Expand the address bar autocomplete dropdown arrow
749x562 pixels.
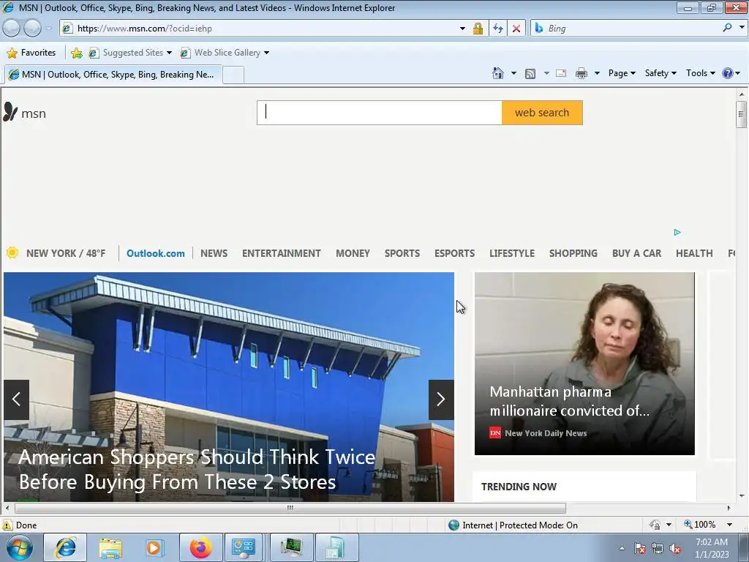click(462, 29)
